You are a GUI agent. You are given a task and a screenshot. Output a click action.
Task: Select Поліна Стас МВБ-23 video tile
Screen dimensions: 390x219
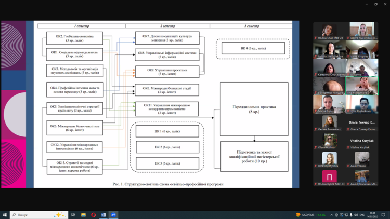[329, 31]
